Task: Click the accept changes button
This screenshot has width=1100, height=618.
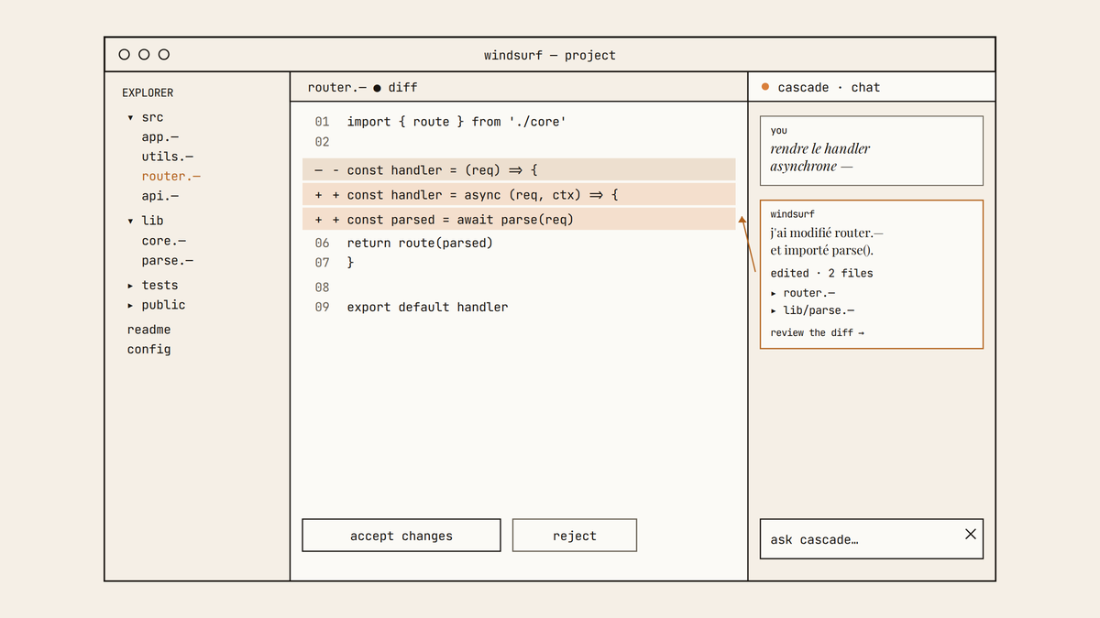Action: [x=401, y=536]
